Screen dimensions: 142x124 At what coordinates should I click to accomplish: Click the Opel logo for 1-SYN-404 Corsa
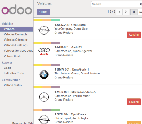44,119
